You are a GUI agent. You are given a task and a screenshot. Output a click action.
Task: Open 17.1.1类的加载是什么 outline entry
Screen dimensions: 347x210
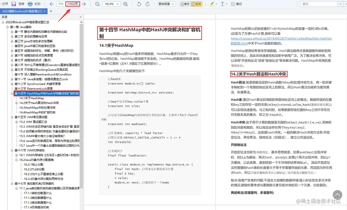coord(37,193)
